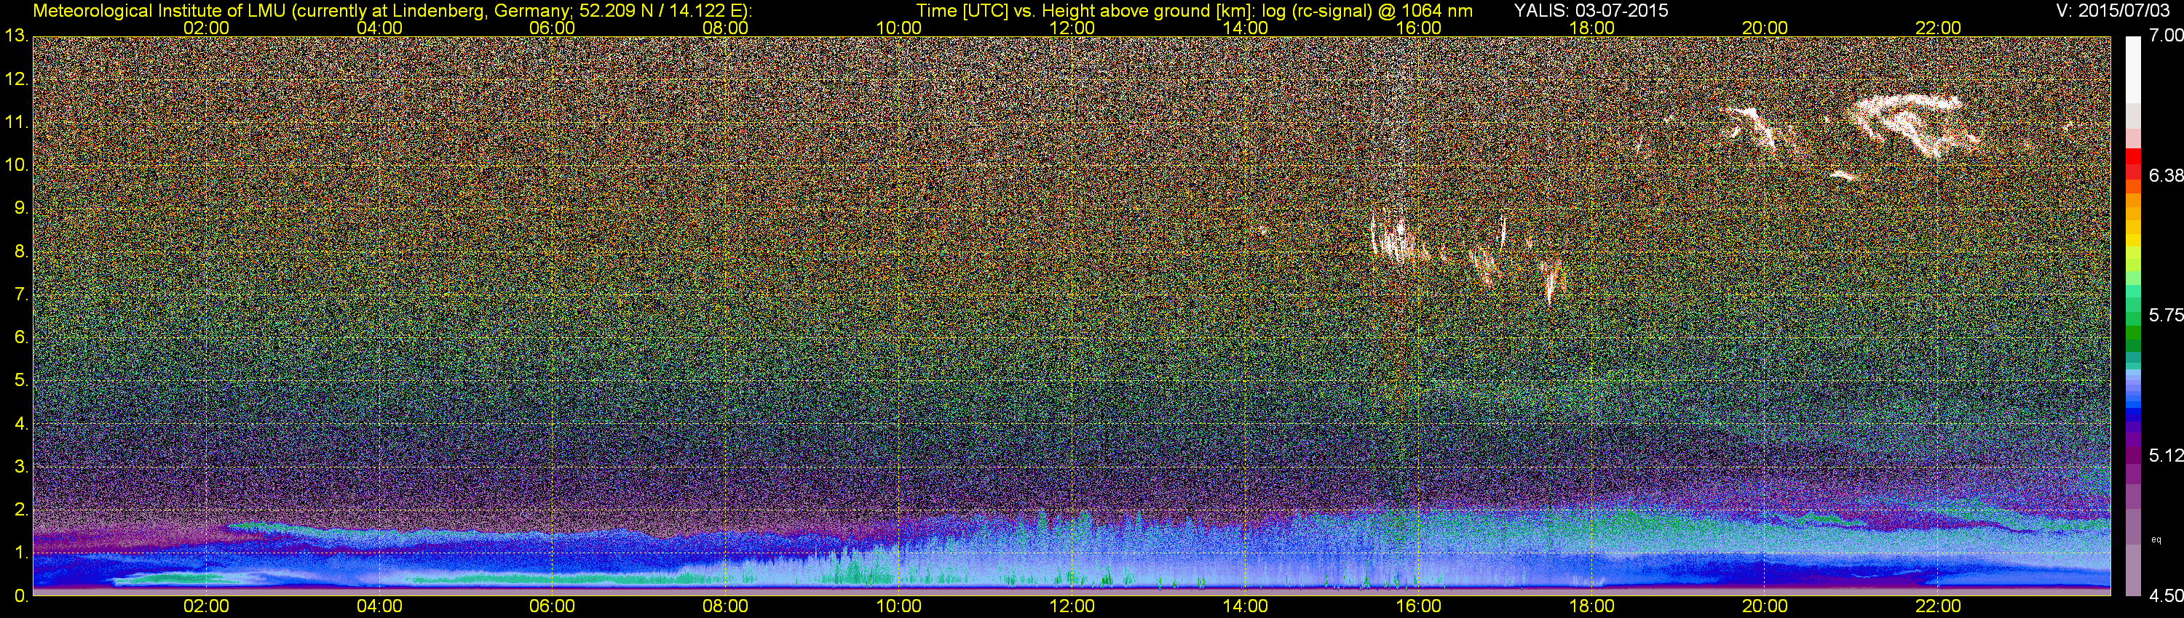Viewport: 2184px width, 618px height.
Task: Click the 22:00 label on the top time axis
Action: [1938, 28]
